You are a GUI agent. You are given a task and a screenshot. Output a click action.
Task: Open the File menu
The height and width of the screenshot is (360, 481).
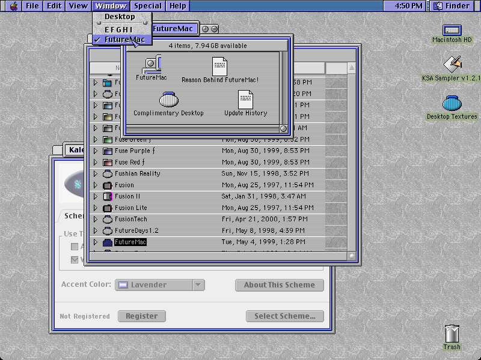(x=32, y=6)
